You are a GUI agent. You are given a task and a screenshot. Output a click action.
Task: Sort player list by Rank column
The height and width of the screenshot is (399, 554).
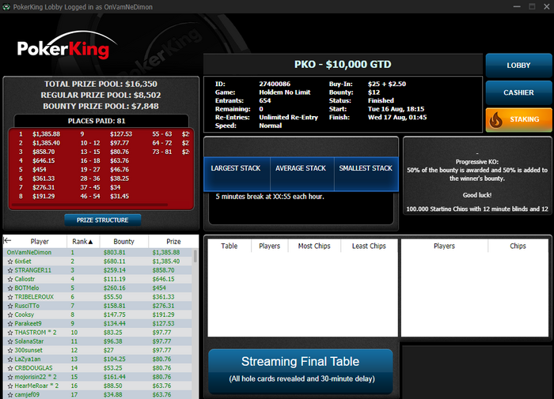pyautogui.click(x=82, y=241)
